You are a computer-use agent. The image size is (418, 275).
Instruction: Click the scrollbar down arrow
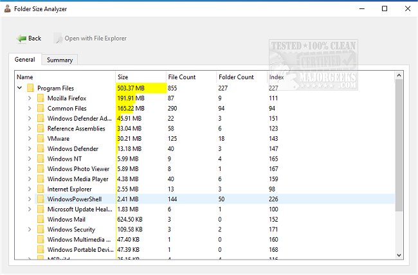[x=399, y=255]
